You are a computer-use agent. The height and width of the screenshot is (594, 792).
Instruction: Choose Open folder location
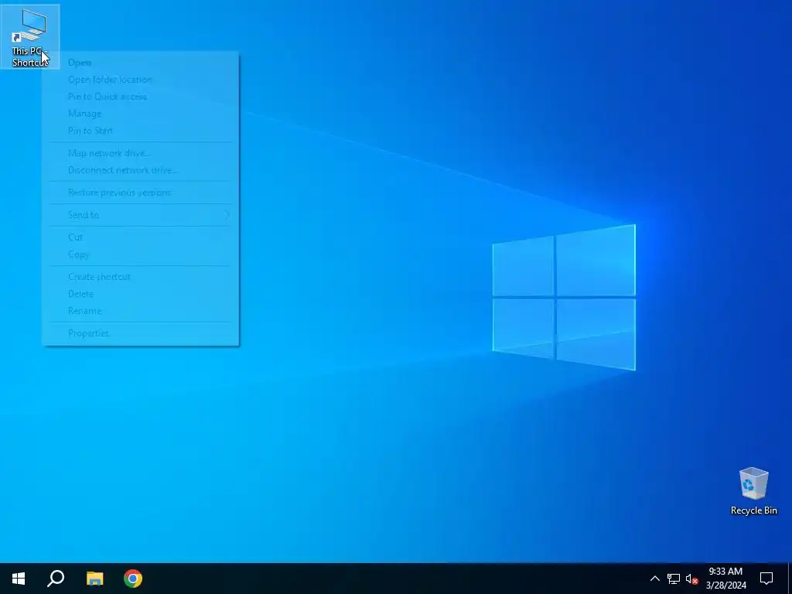(x=141, y=80)
